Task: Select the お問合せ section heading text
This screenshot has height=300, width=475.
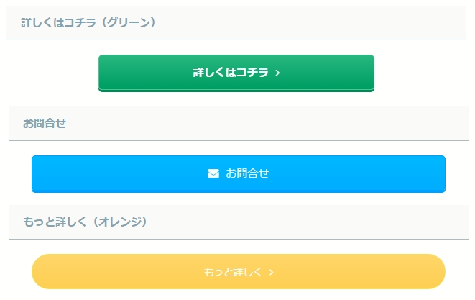Action: (45, 123)
